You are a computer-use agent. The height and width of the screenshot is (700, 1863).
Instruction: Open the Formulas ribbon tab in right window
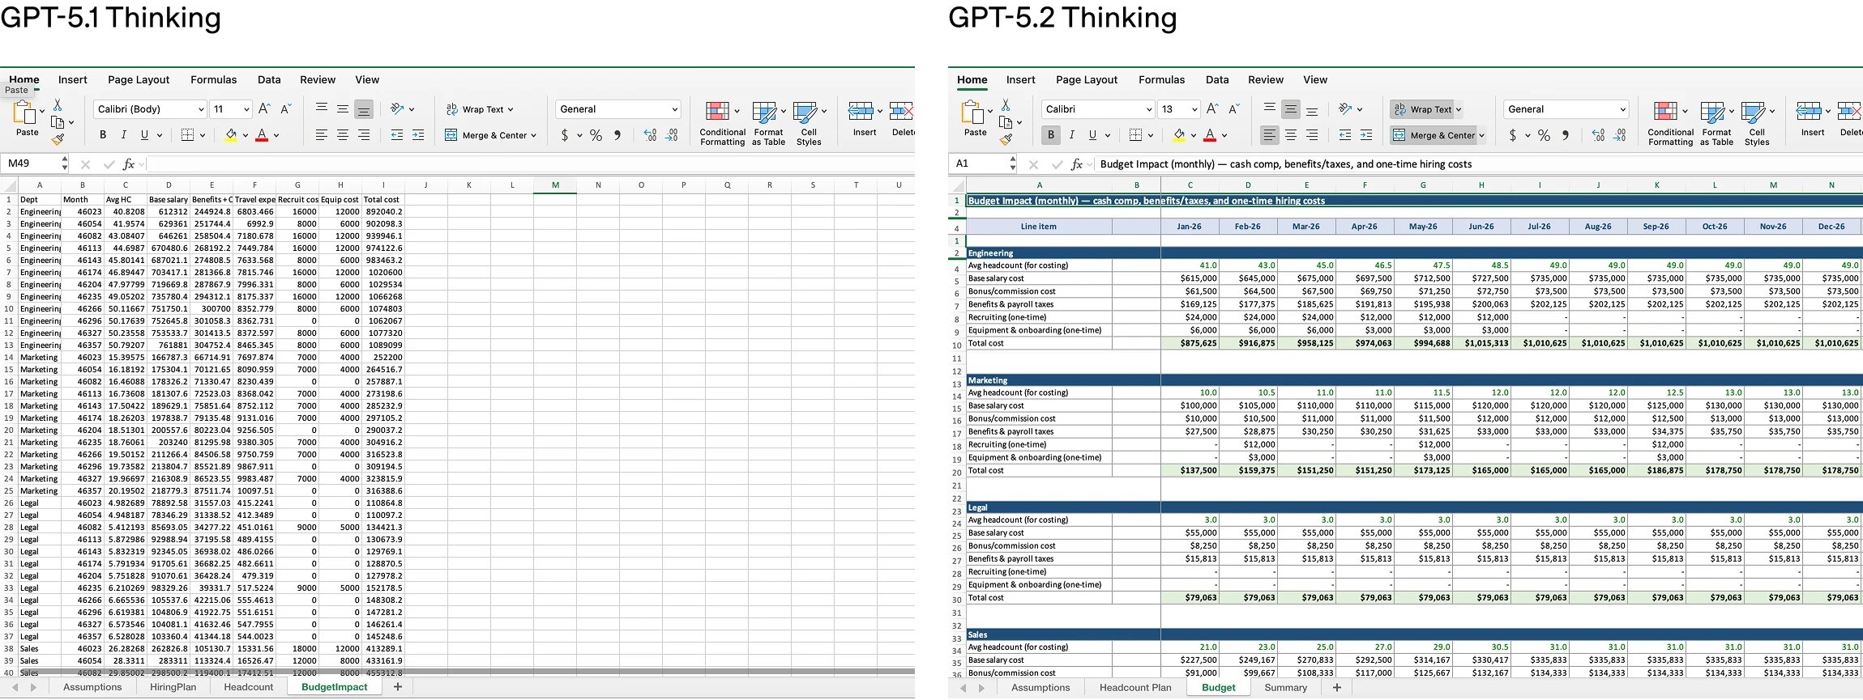click(x=1161, y=79)
